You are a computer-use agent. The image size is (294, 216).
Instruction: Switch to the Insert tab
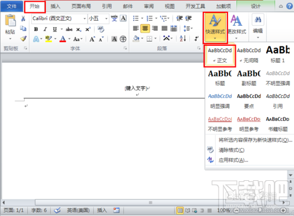point(55,6)
